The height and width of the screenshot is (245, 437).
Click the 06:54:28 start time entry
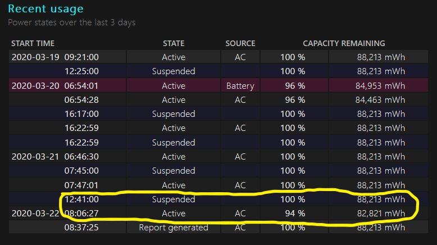82,100
